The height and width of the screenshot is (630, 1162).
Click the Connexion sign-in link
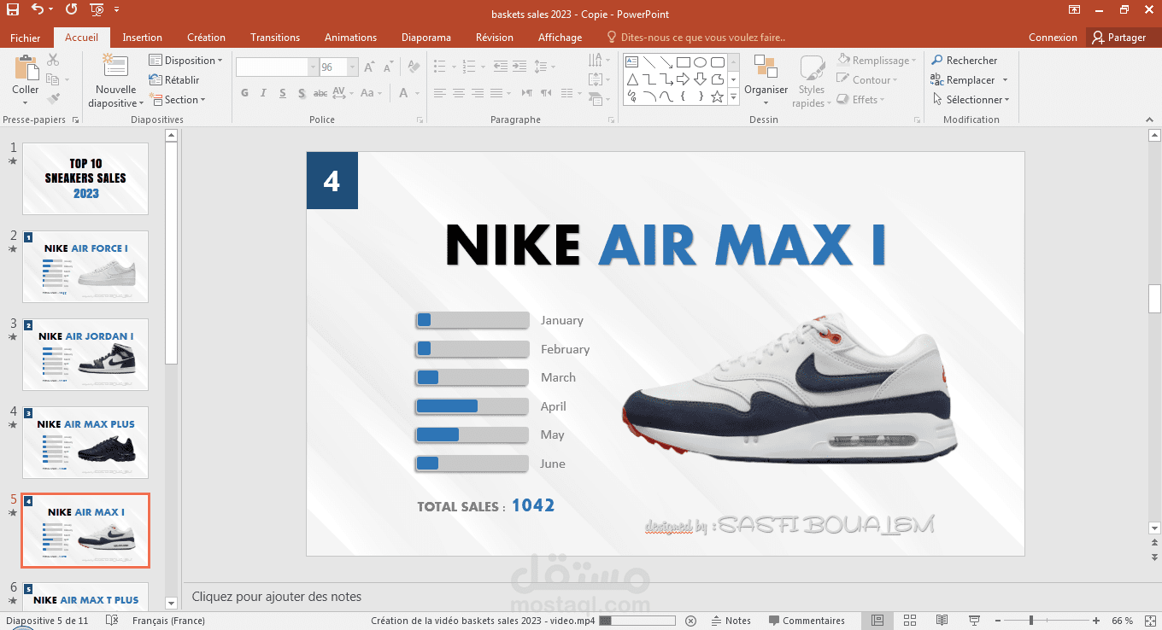(1053, 38)
